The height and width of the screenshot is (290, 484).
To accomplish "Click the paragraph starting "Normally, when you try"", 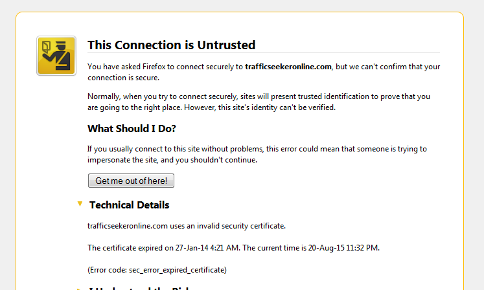I will point(259,102).
